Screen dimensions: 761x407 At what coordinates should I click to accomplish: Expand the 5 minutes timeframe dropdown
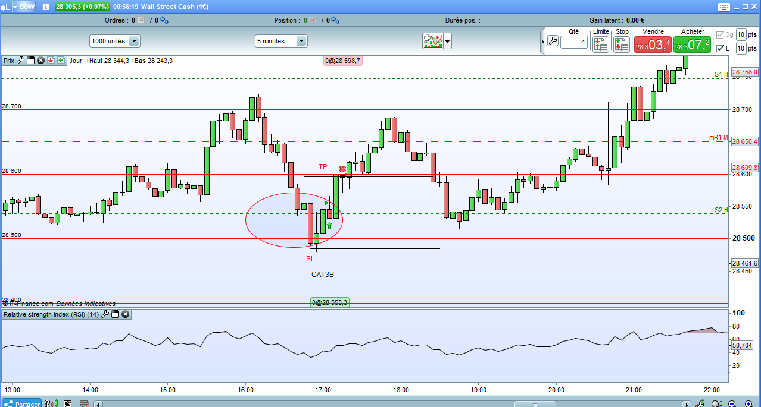(281, 41)
